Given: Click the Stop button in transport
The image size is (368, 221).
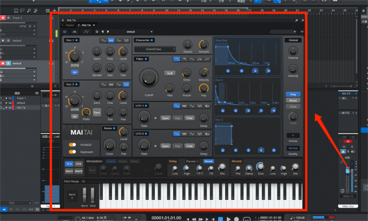Looking at the screenshot, I should click(x=220, y=219).
